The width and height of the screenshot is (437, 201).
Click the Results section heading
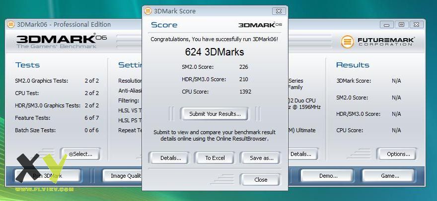click(x=353, y=65)
